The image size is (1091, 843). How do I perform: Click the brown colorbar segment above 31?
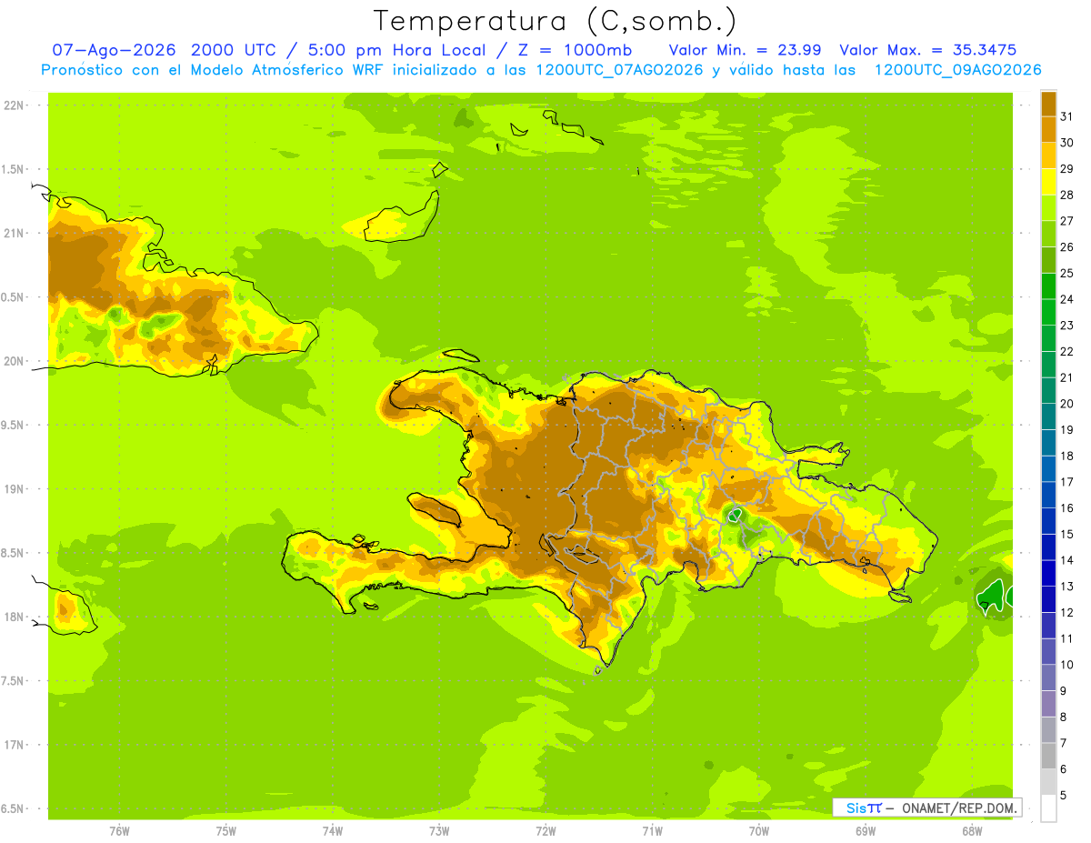(1048, 103)
